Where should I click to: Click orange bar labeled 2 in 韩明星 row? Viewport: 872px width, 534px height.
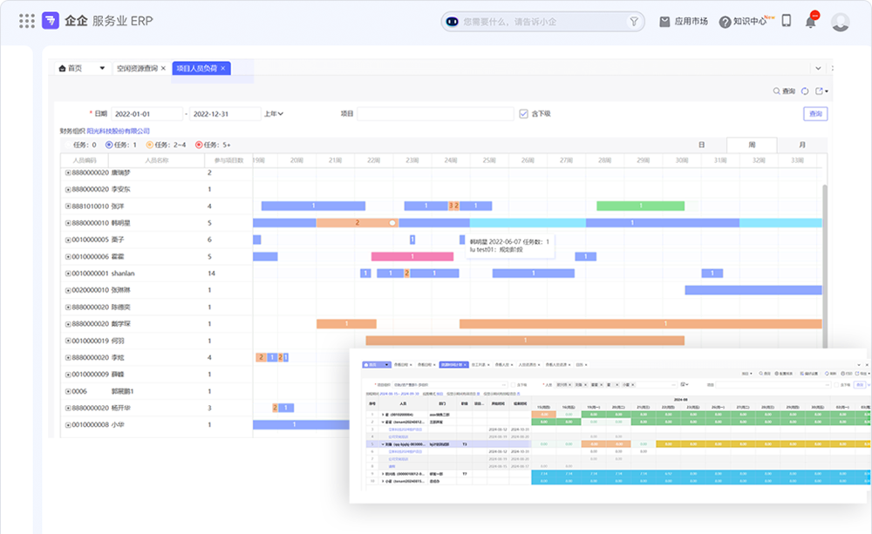click(x=357, y=223)
